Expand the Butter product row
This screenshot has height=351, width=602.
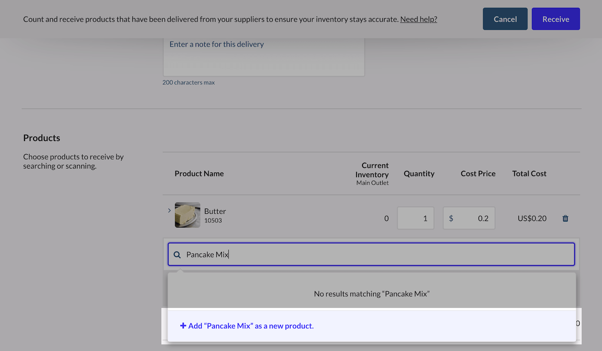(x=169, y=210)
